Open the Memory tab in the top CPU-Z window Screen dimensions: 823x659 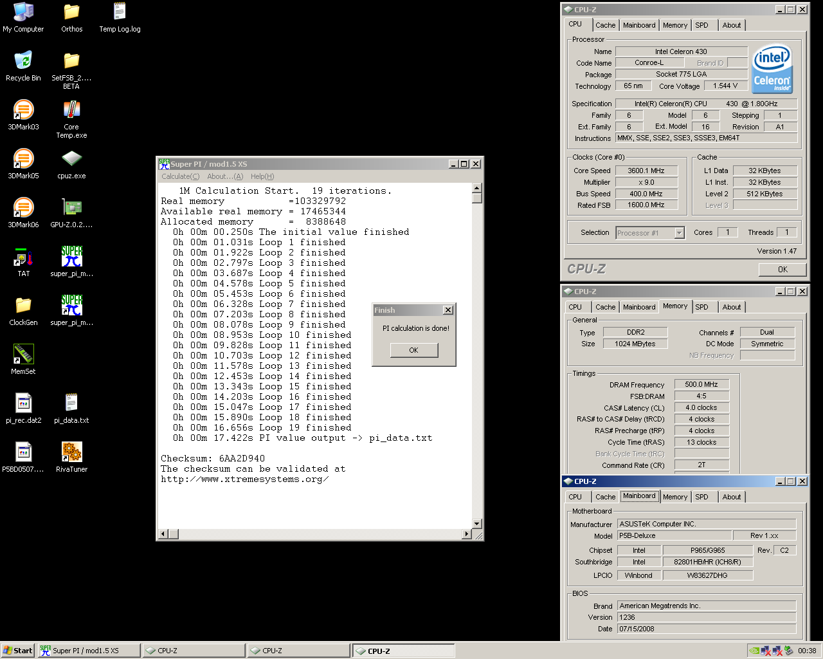click(675, 25)
